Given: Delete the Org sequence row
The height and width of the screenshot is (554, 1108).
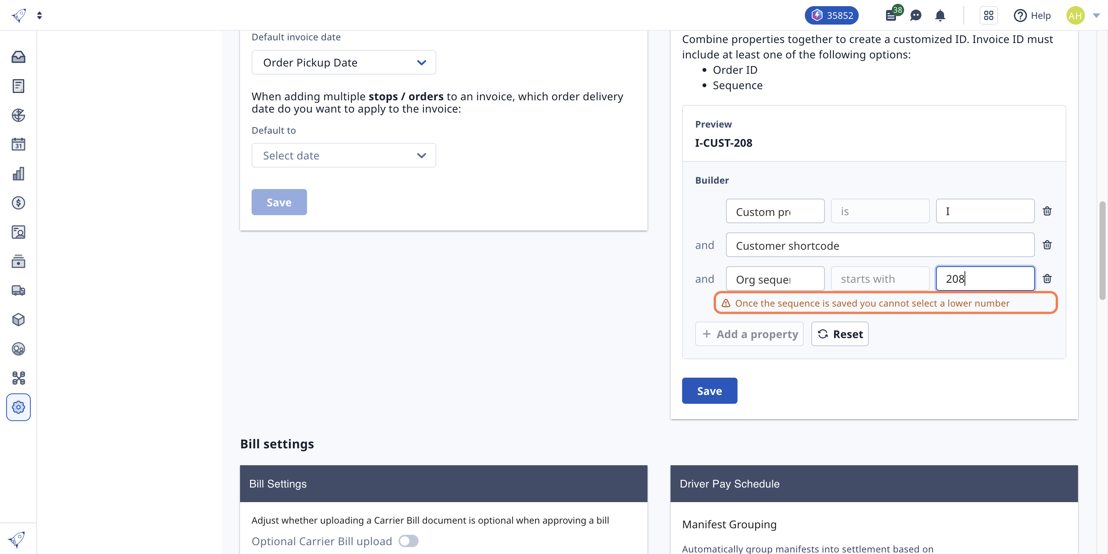Looking at the screenshot, I should click(1047, 279).
